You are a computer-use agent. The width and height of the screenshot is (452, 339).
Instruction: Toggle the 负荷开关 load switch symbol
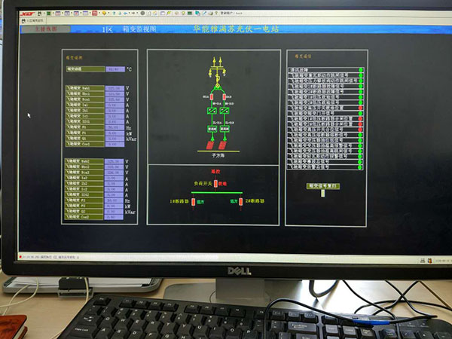(215, 183)
